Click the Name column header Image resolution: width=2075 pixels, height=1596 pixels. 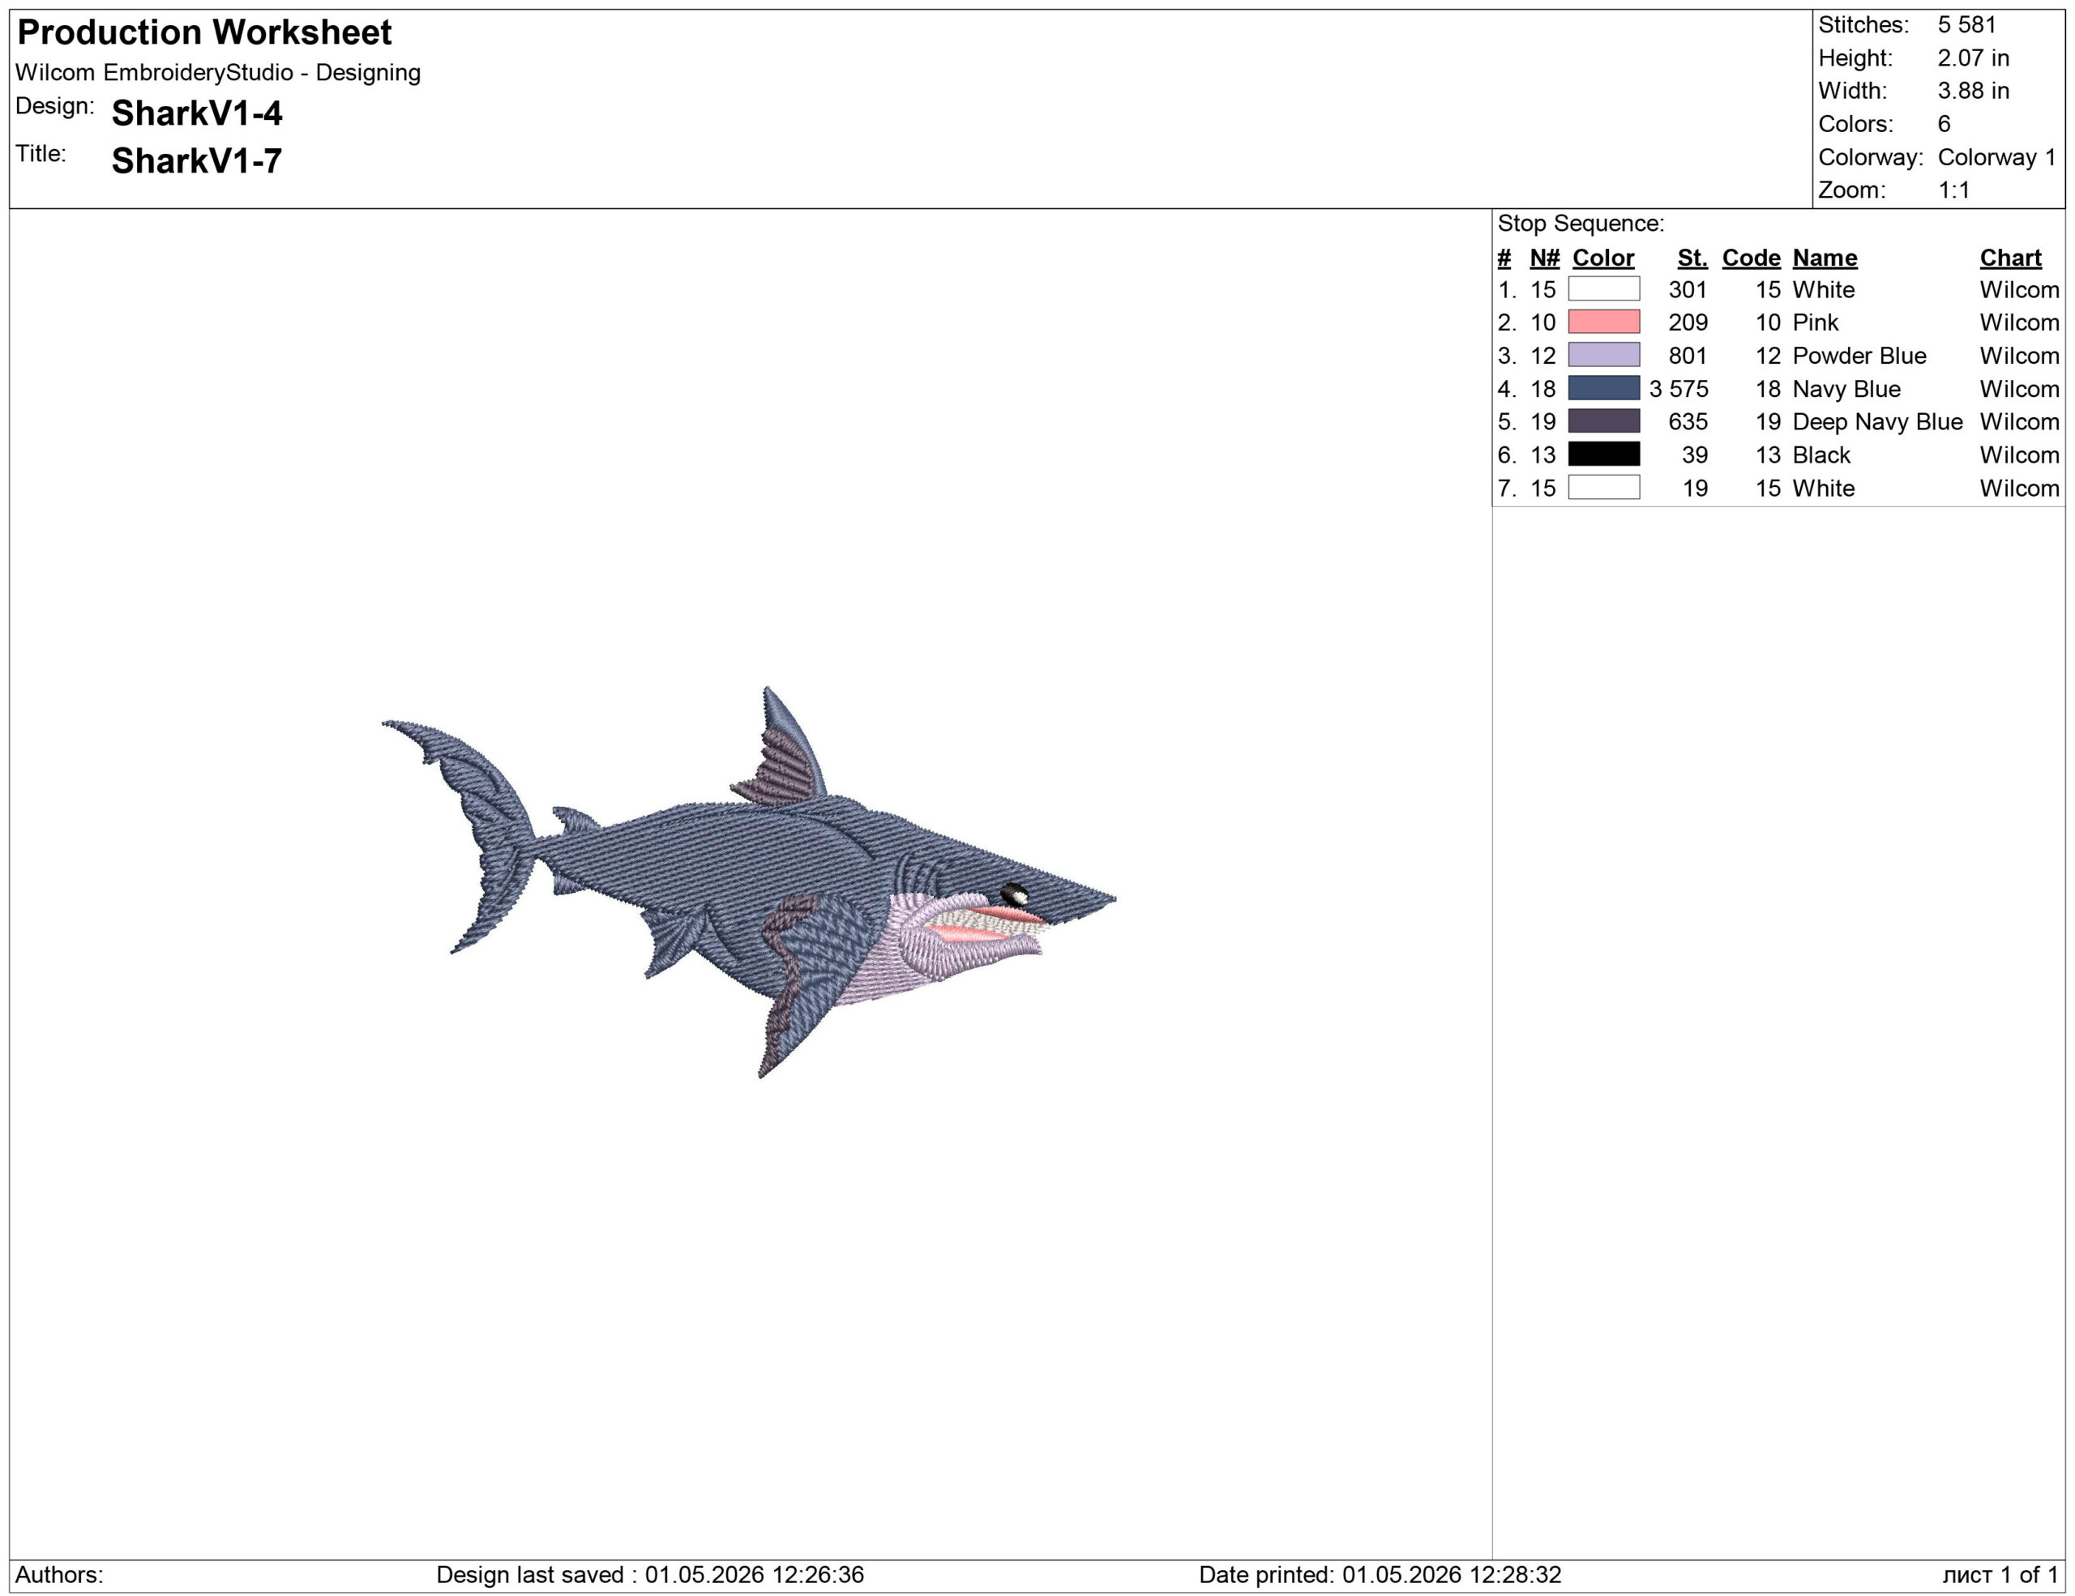point(1825,258)
